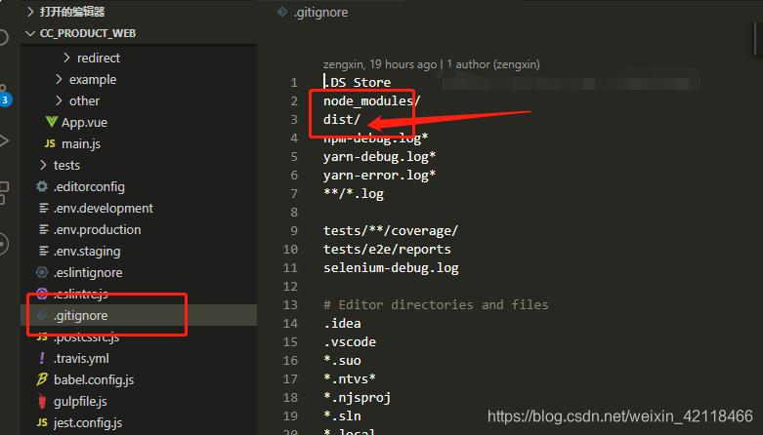Click the JS icon beside jest.config.js
Screen dimensions: 763x435
pyautogui.click(x=42, y=422)
